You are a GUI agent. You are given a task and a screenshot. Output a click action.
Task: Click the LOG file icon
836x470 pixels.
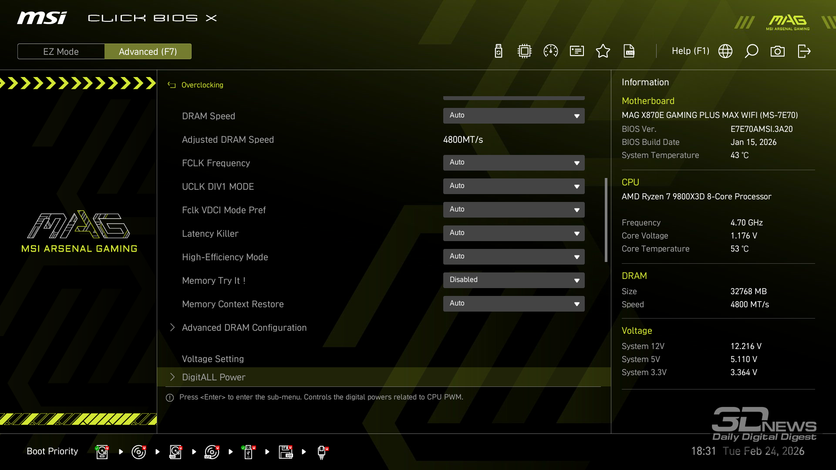pyautogui.click(x=629, y=51)
